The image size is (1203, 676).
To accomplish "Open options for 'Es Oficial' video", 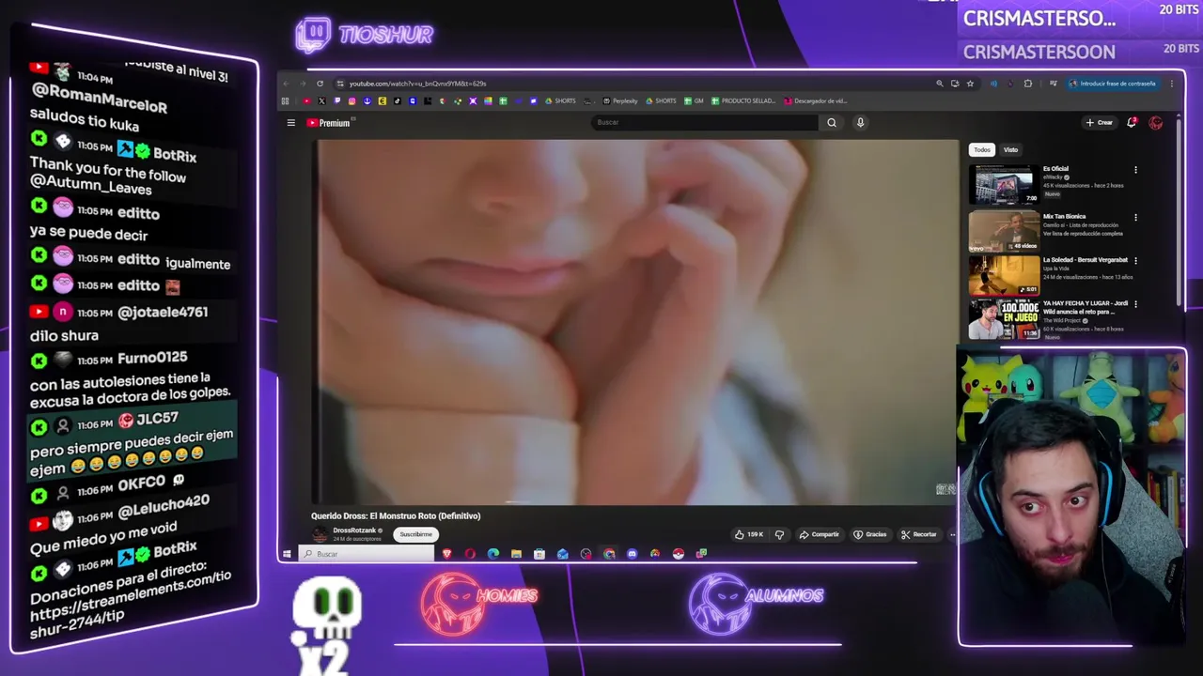I will pos(1135,170).
